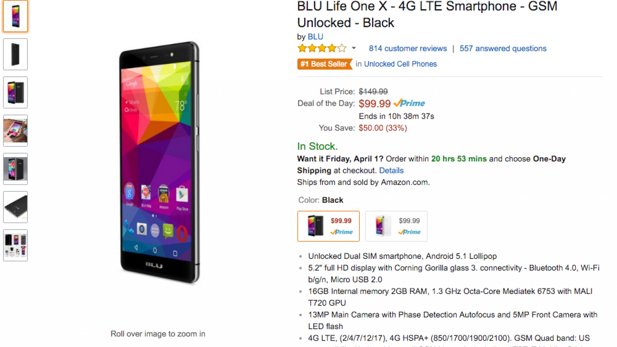This screenshot has height=347, width=617.
Task: Select the second thumbnail showing the phone back
Action: (15, 54)
